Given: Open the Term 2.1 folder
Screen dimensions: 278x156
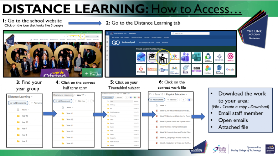Looking at the screenshot, I should click(69, 125).
